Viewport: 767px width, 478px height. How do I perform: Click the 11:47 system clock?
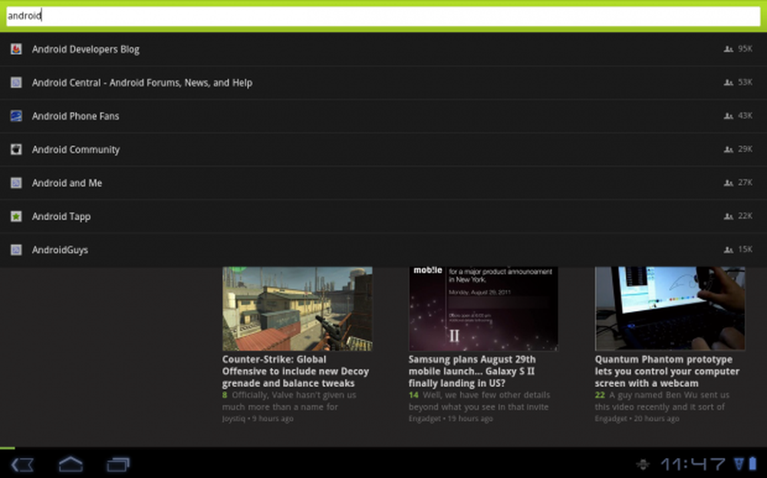tap(693, 464)
